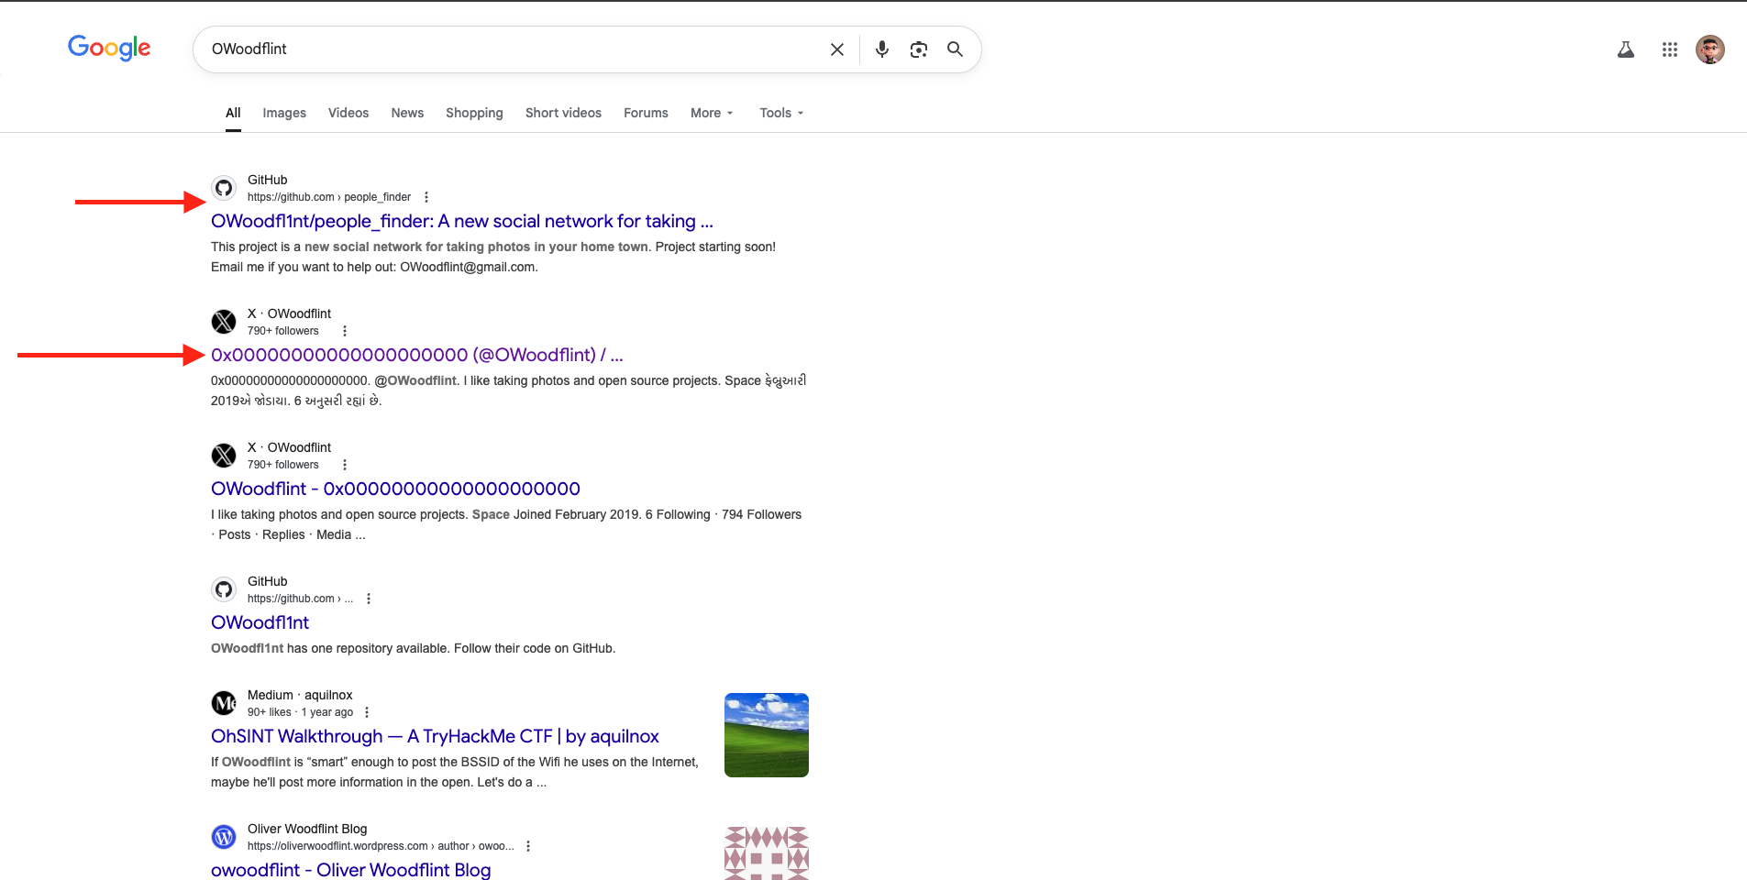Image resolution: width=1747 pixels, height=880 pixels.
Task: Open the OWoodfl1nt GitHub profile link
Action: coord(260,622)
